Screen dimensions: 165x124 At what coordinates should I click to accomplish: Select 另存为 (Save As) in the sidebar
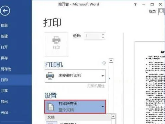[6, 69]
